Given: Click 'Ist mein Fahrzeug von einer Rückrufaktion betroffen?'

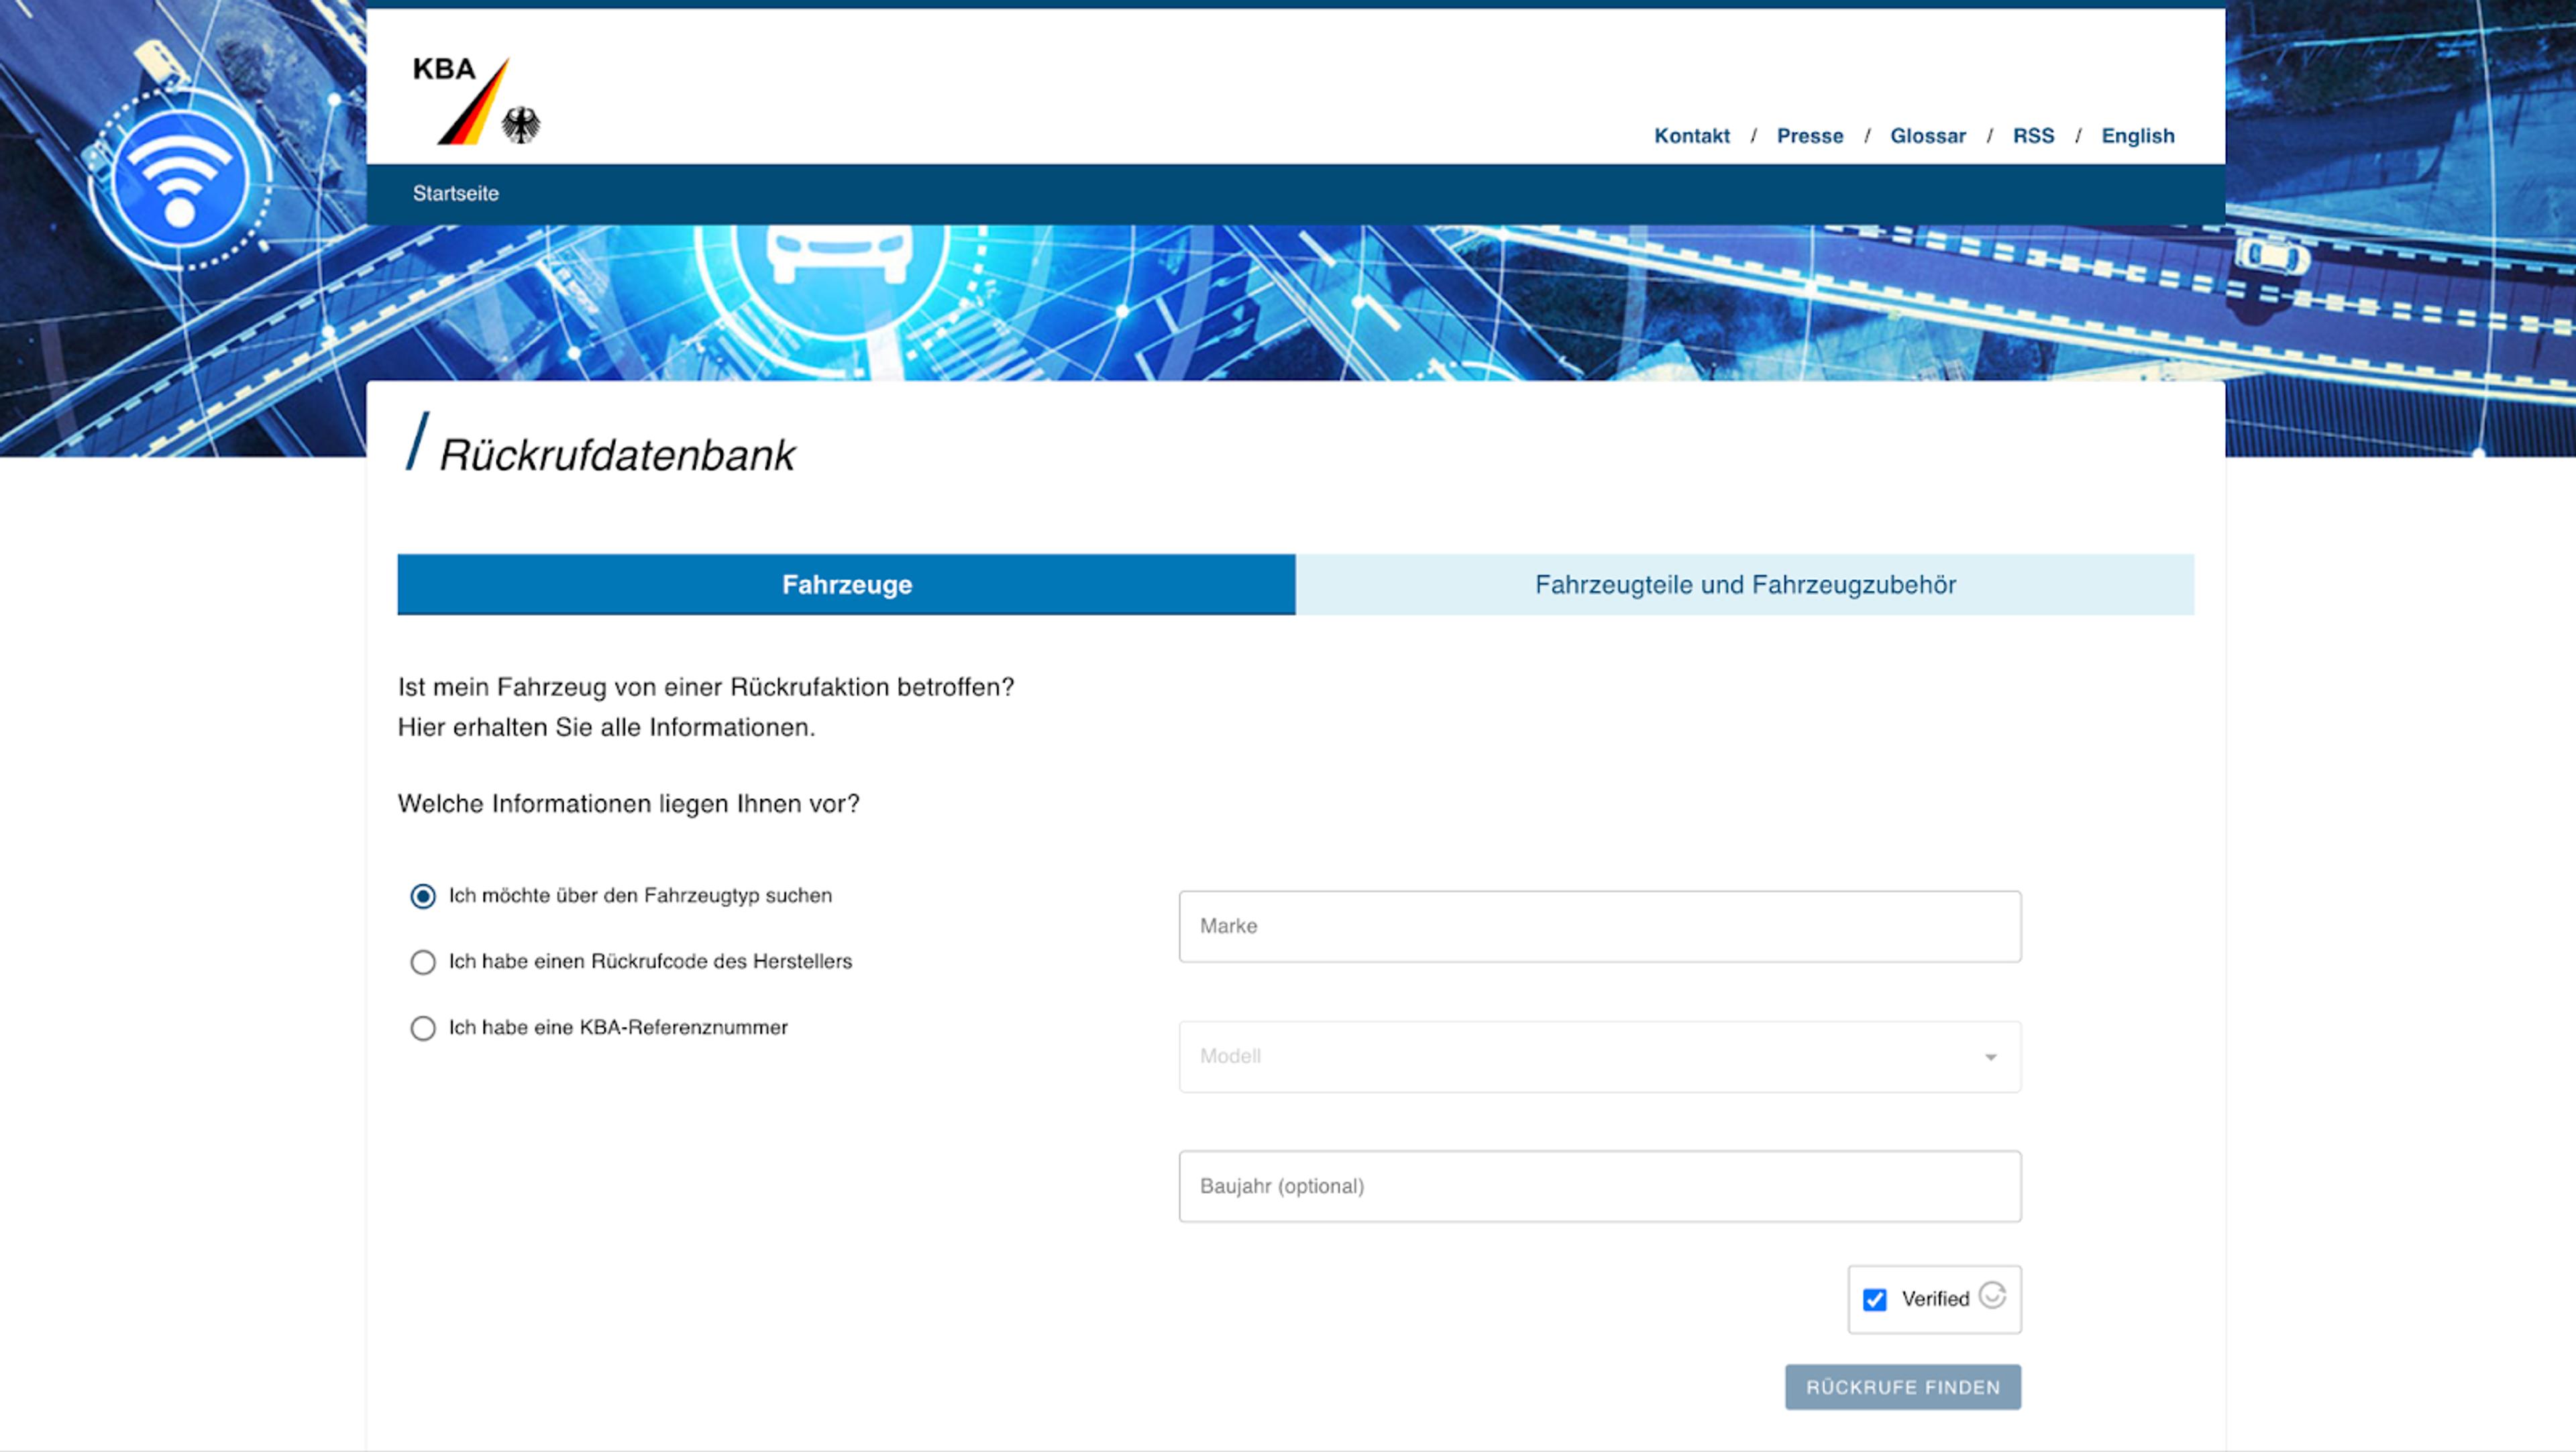Looking at the screenshot, I should point(706,687).
